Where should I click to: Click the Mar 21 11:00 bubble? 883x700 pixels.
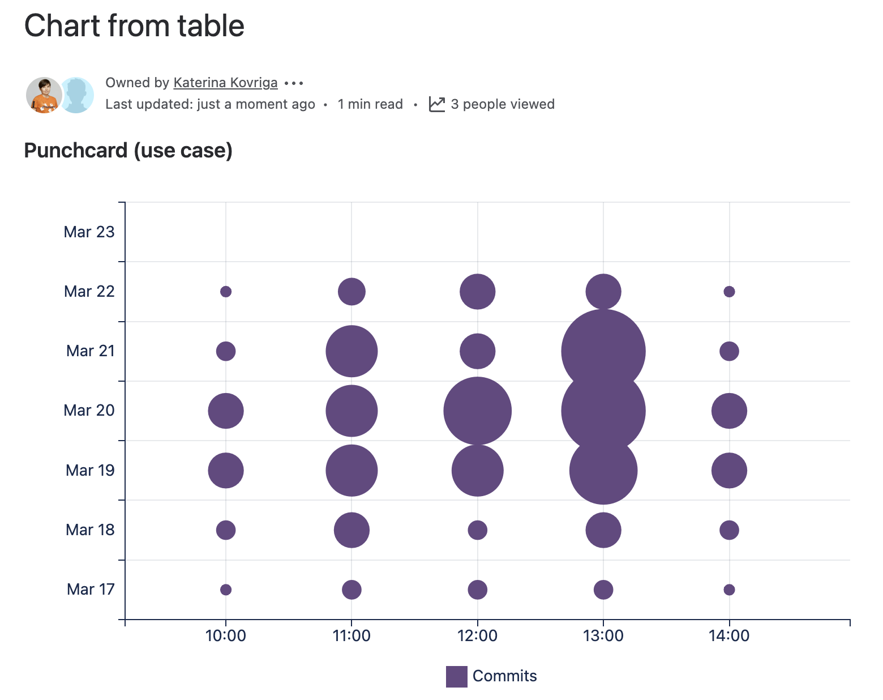click(352, 351)
